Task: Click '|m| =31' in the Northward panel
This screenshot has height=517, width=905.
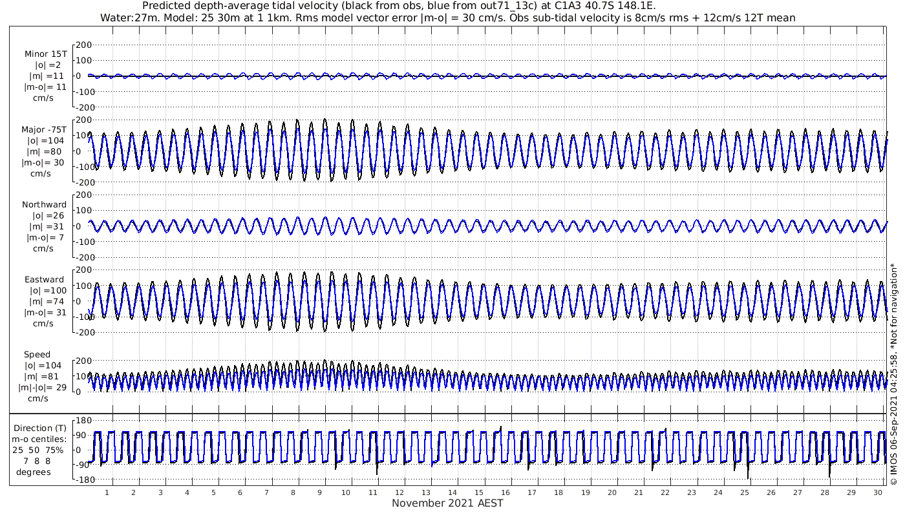Action: coord(45,227)
